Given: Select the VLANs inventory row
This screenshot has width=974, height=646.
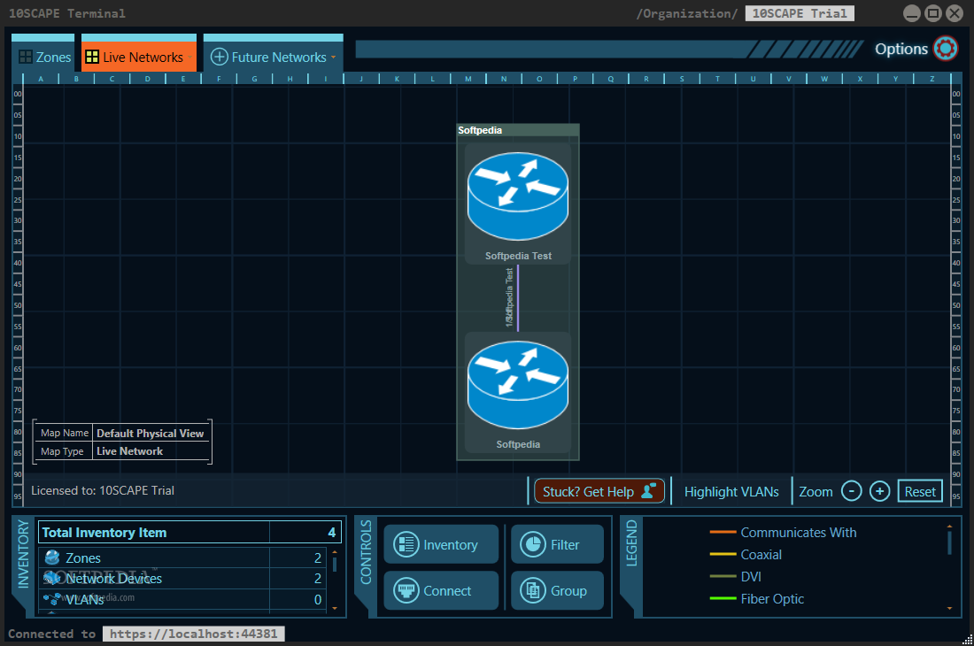Looking at the screenshot, I should point(182,599).
